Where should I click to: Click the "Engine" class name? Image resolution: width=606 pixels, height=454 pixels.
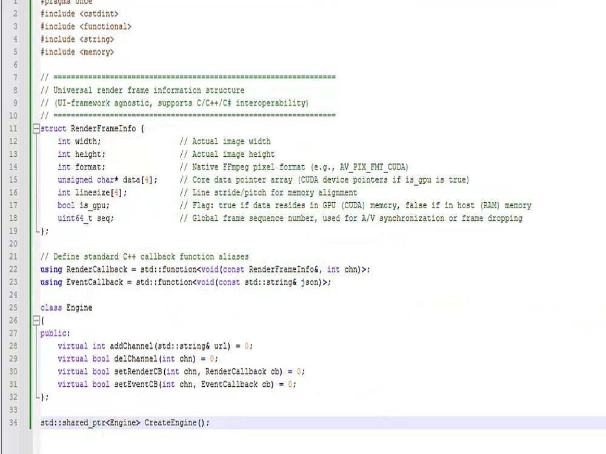[x=79, y=308]
